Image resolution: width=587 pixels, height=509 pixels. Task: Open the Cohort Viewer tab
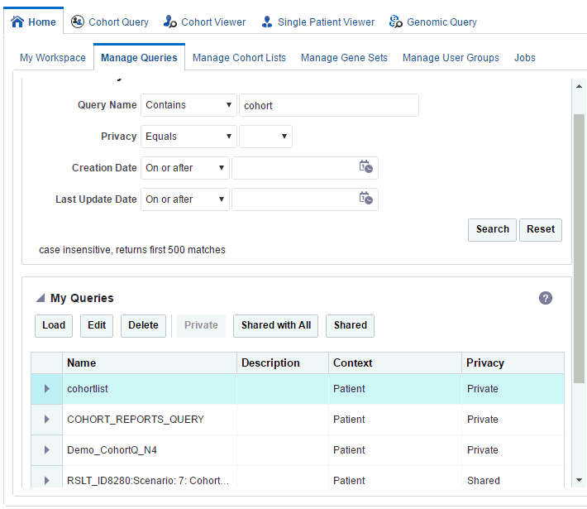(204, 22)
